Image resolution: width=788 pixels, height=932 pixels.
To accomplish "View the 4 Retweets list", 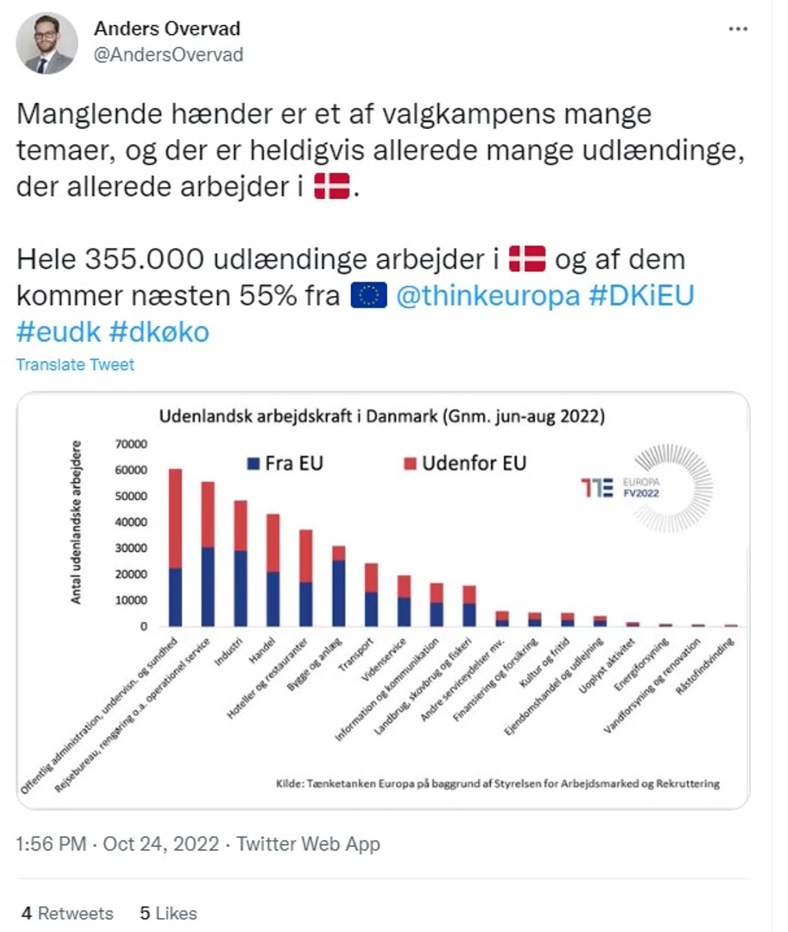I will (67, 913).
